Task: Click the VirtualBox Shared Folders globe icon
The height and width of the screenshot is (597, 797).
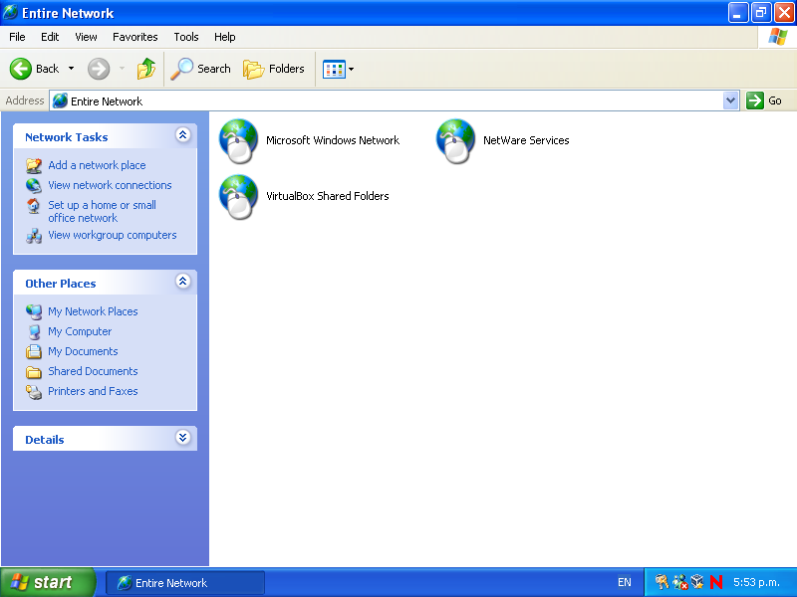Action: coord(238,197)
